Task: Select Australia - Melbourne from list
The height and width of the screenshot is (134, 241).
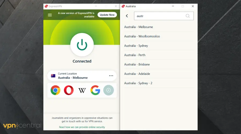Action: (x=159, y=27)
